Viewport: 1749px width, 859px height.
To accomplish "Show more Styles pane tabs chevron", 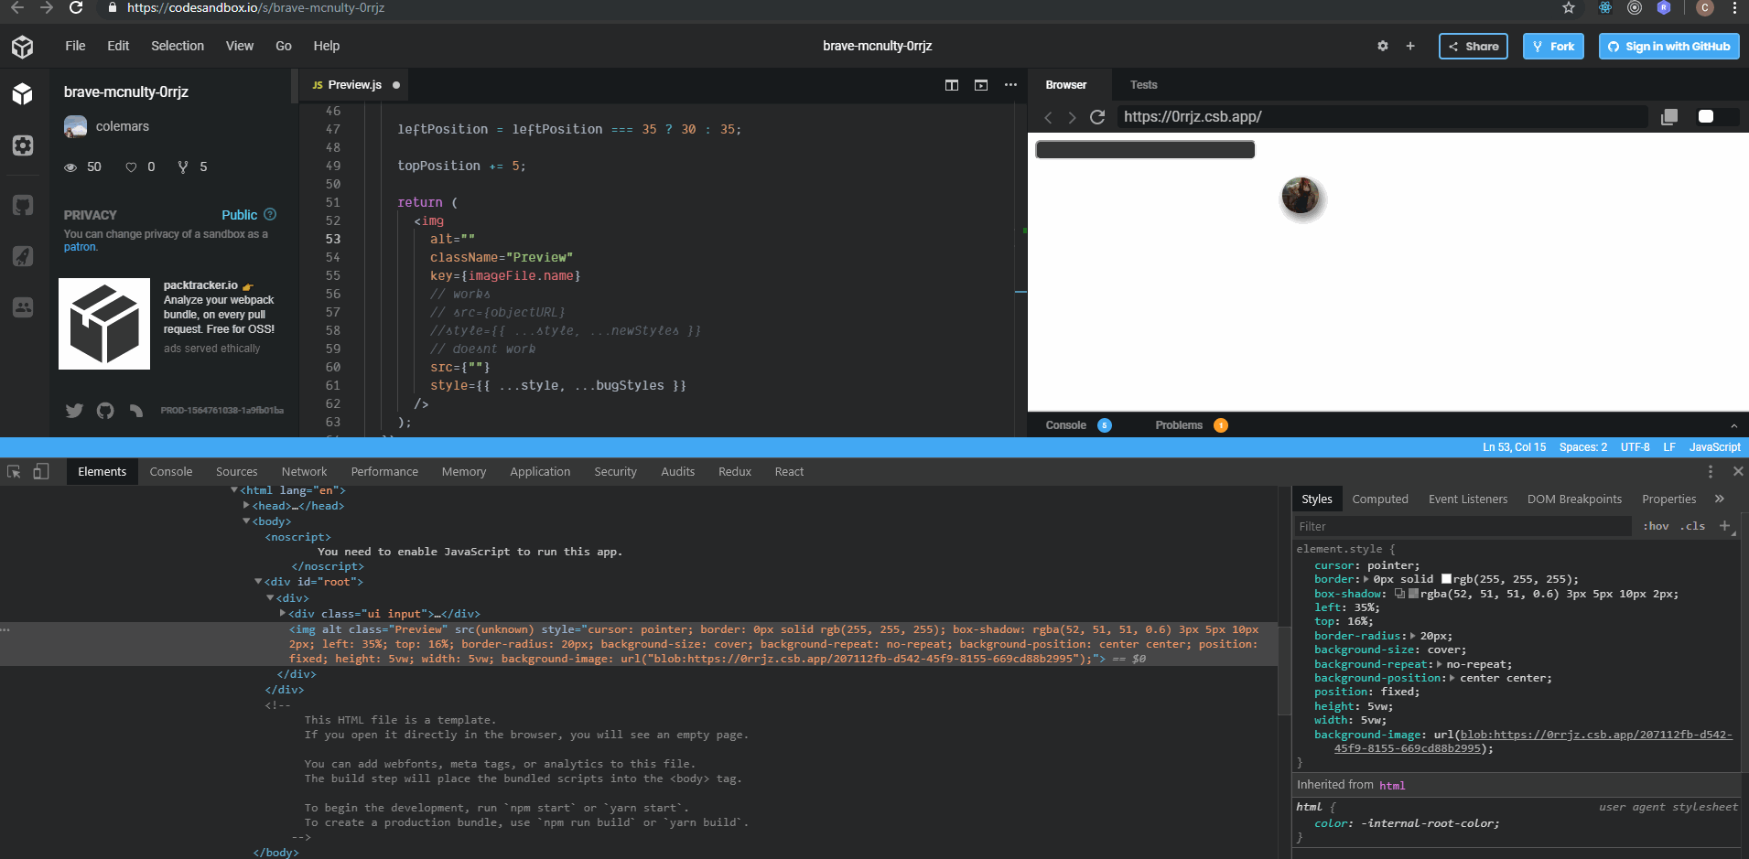I will 1720,499.
